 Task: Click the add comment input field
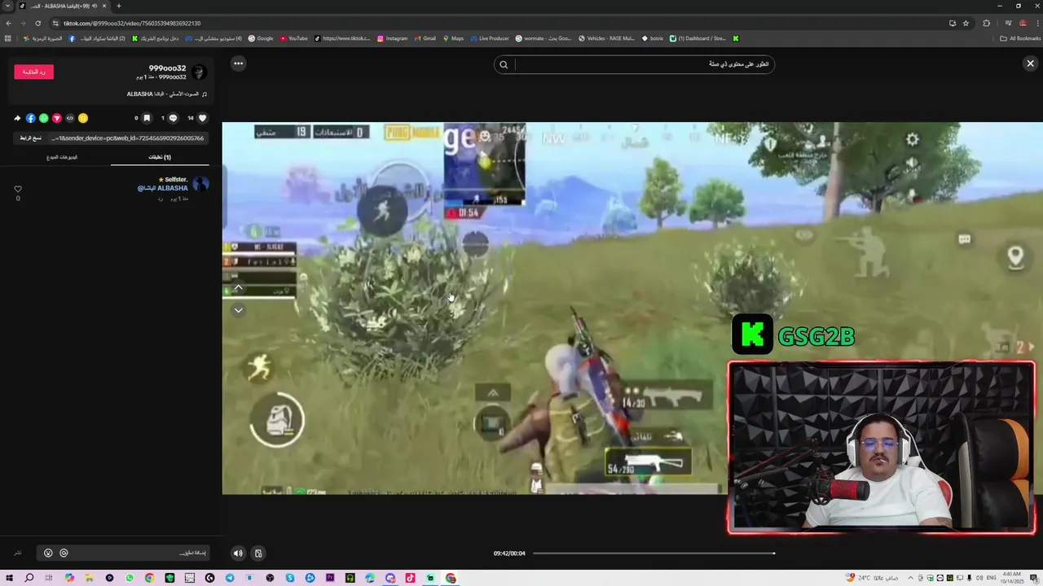(122, 553)
